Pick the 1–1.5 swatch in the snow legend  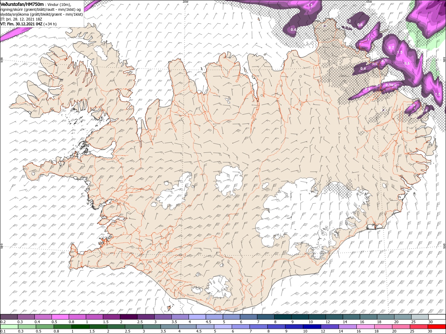(94, 317)
